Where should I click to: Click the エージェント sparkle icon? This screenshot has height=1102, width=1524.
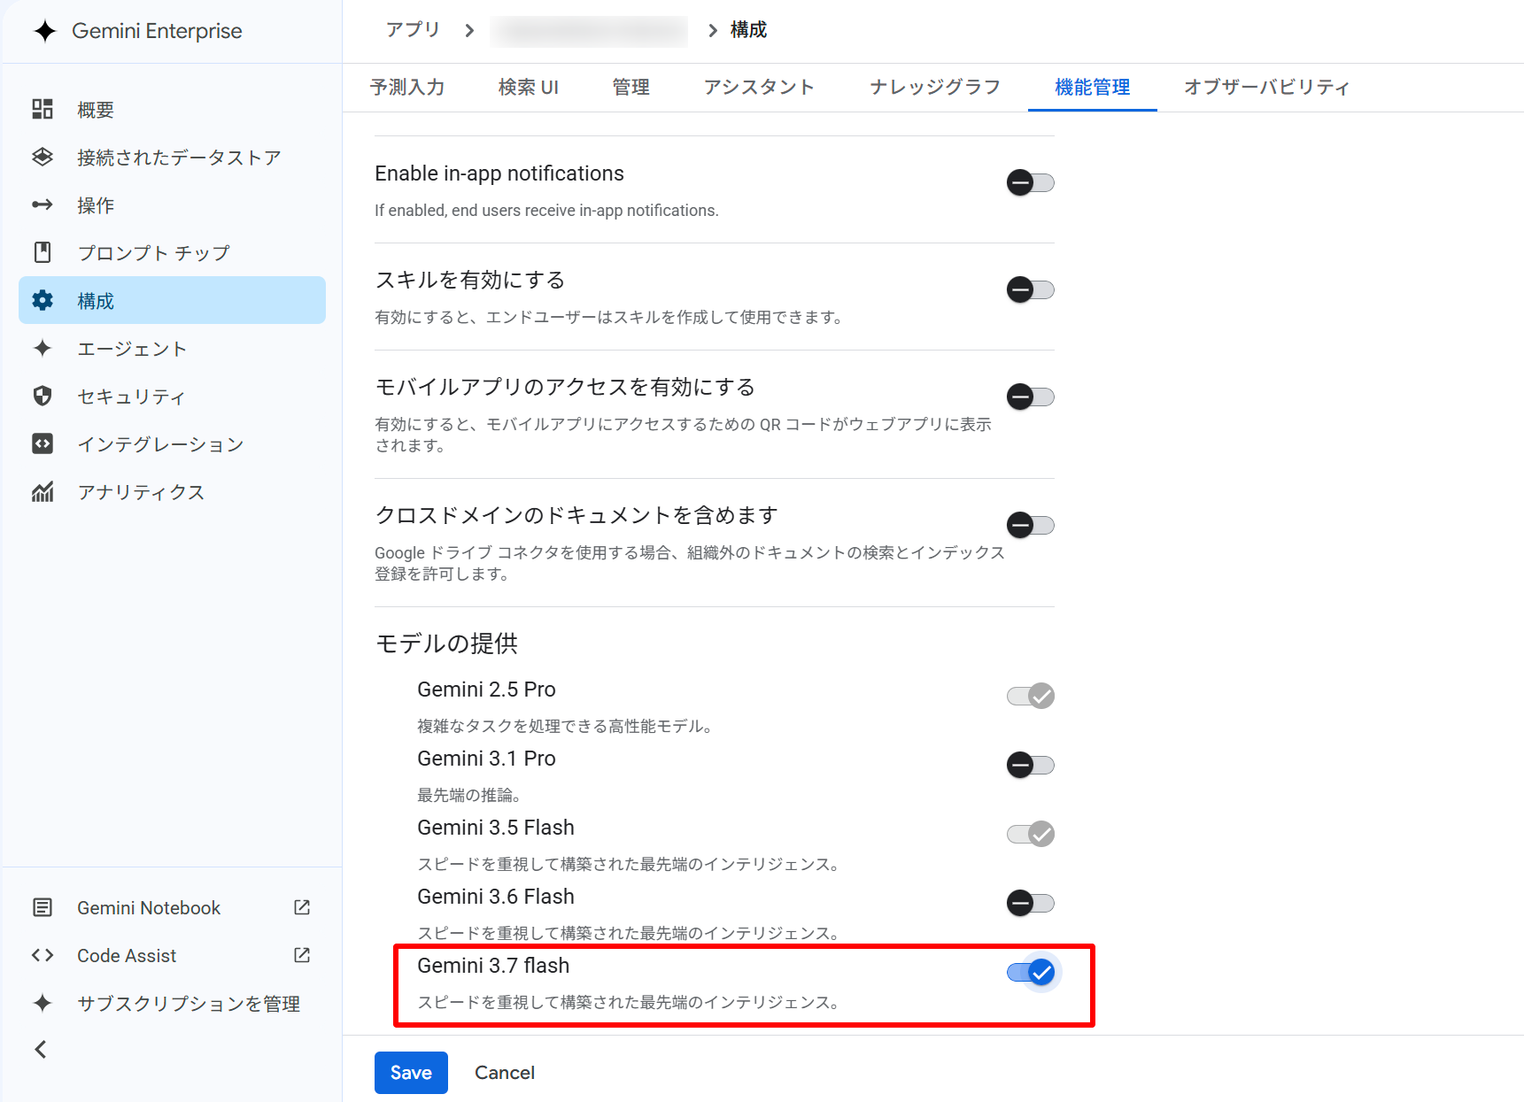pyautogui.click(x=43, y=348)
